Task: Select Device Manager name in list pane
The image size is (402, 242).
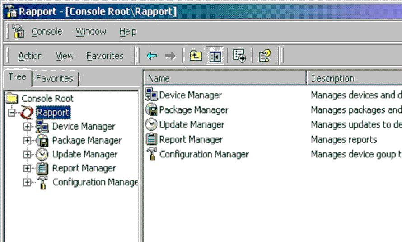Action: 191,95
